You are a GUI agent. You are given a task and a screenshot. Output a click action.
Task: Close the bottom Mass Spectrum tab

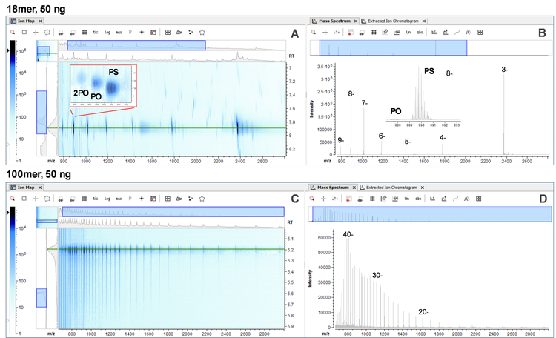(x=355, y=188)
